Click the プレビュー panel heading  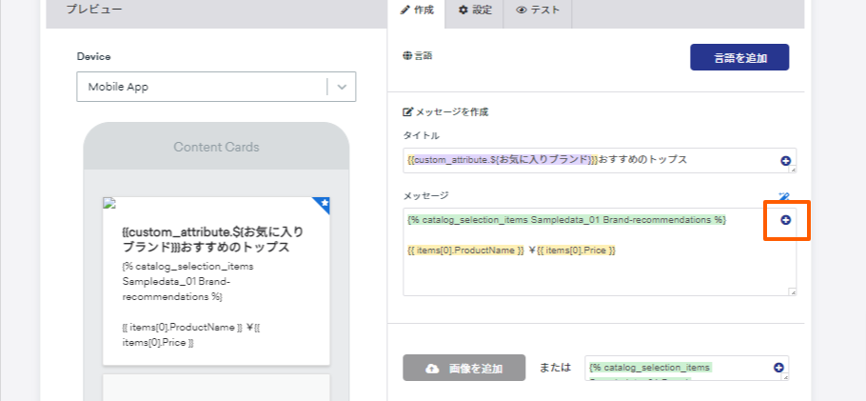93,10
